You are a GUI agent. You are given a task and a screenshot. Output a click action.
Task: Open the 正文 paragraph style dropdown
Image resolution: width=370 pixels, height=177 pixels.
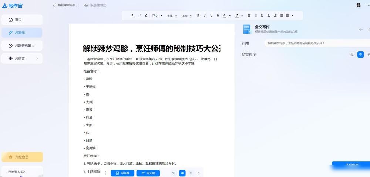point(157,16)
